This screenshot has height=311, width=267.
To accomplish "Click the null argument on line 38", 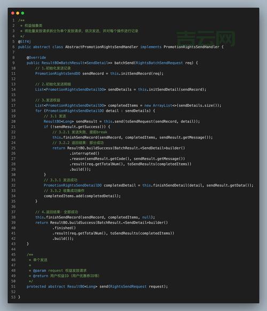I will coord(146,217).
